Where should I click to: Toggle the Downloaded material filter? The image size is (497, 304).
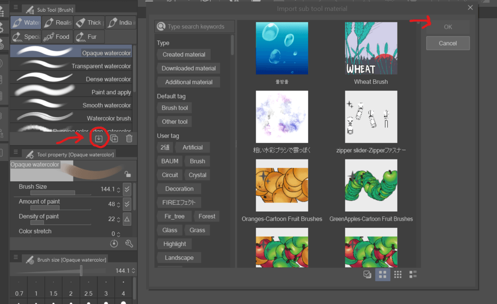pos(188,68)
